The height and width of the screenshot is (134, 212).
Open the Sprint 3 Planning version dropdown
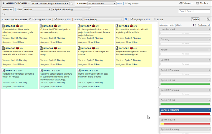pos(71,9)
